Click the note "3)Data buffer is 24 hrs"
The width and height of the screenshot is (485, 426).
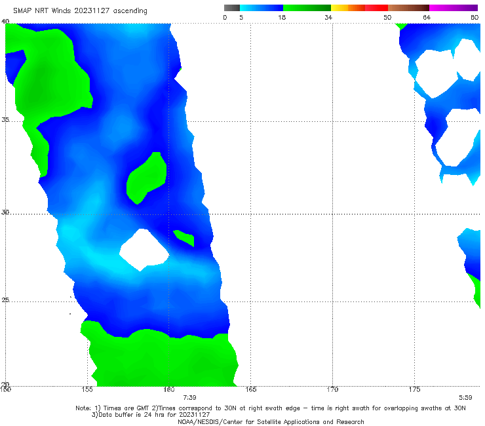(151, 415)
